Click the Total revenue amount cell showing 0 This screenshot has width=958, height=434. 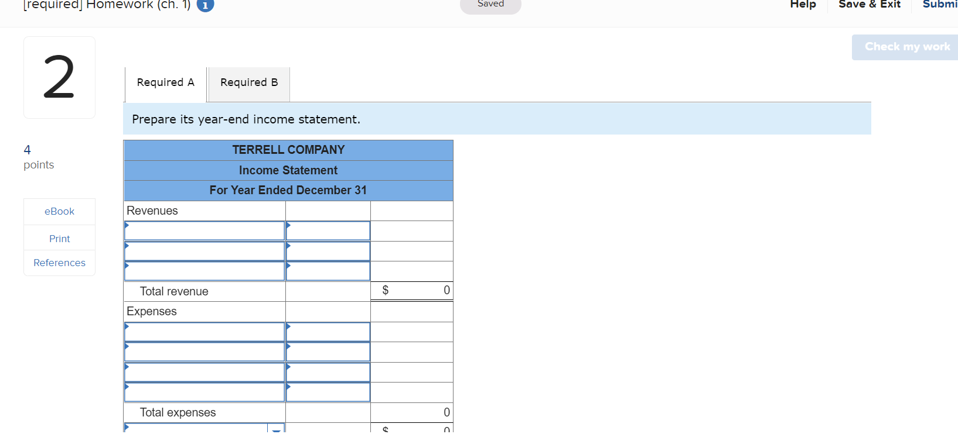(x=412, y=291)
